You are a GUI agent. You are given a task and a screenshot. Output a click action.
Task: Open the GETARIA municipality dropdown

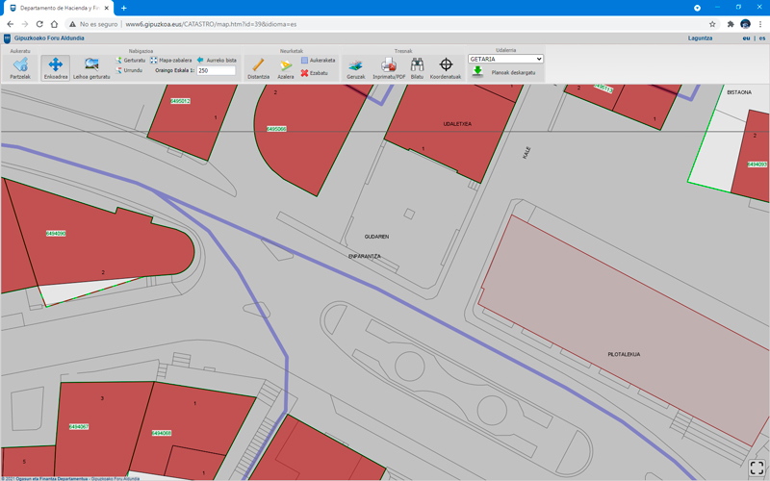[x=505, y=59]
